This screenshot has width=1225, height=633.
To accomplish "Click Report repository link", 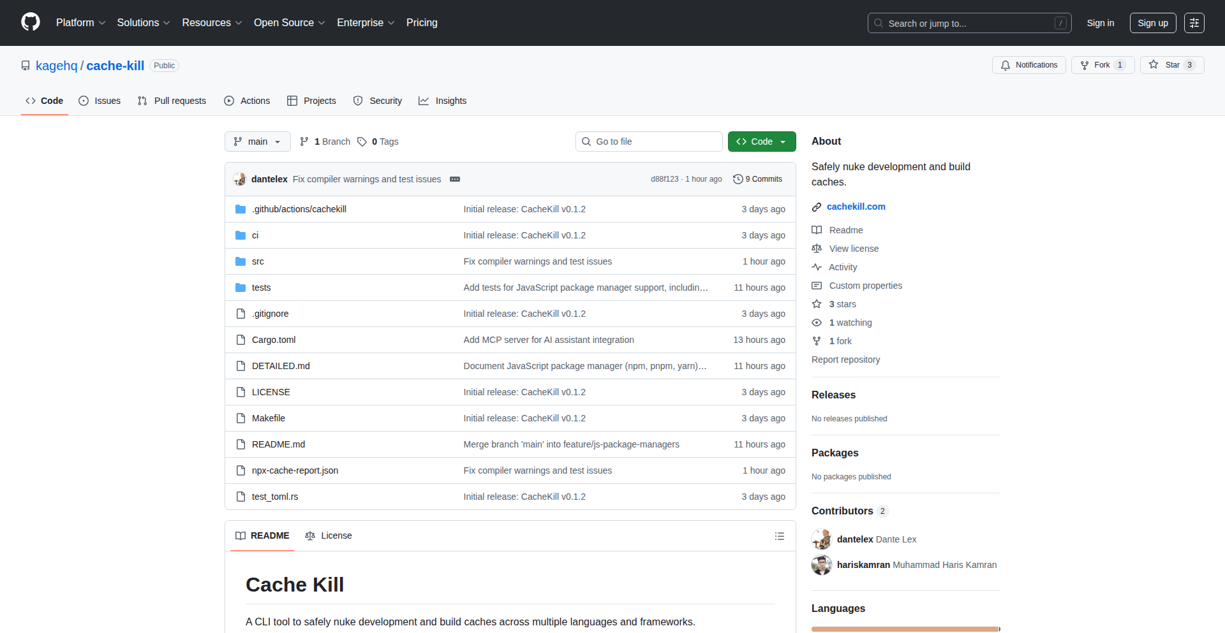I will tap(845, 360).
